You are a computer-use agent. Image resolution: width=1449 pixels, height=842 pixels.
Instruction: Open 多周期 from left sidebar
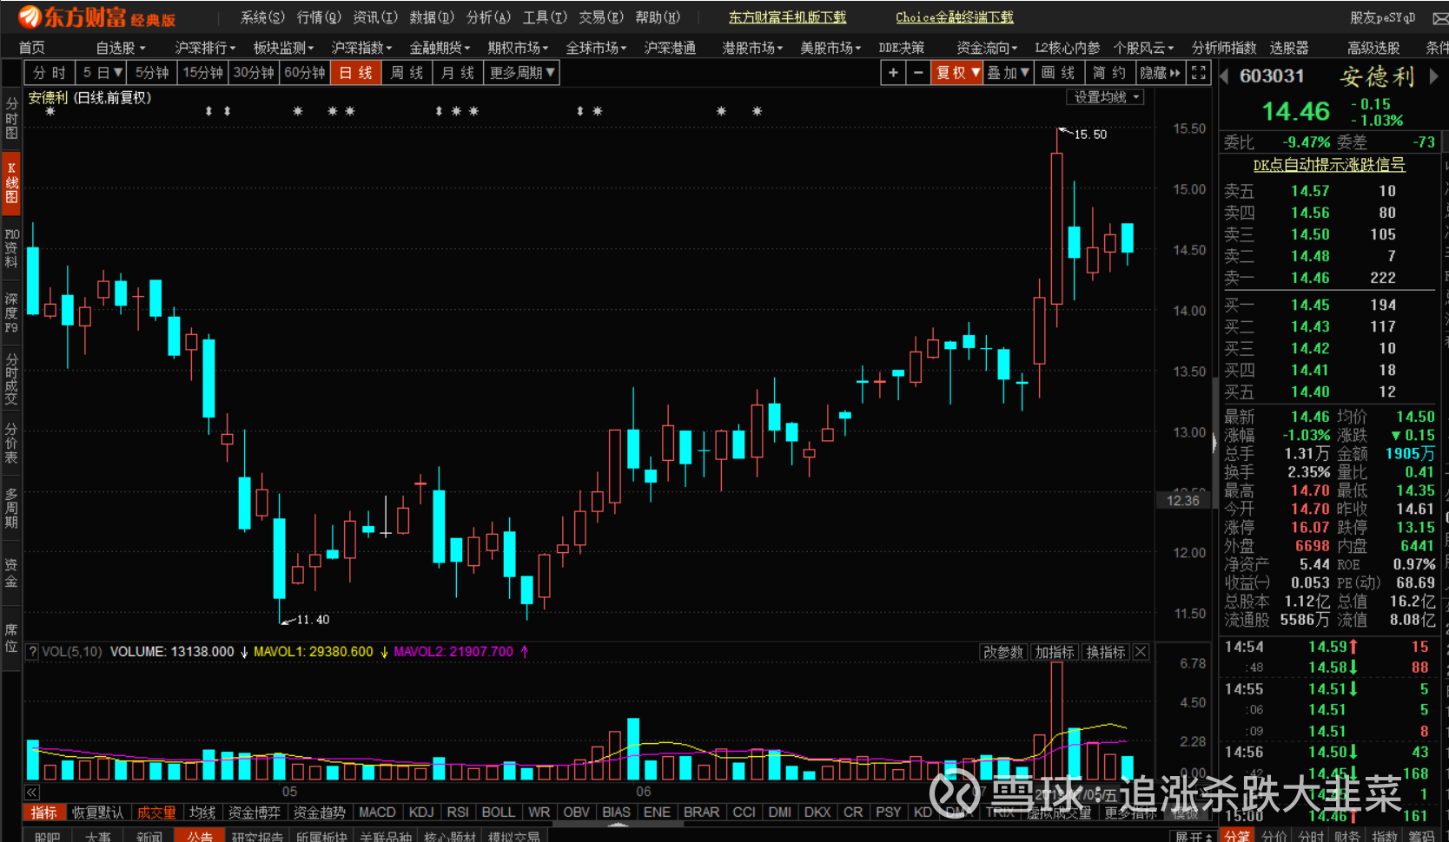[x=11, y=509]
